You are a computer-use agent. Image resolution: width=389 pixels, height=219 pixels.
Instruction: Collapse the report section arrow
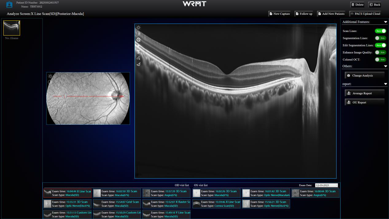[385, 84]
